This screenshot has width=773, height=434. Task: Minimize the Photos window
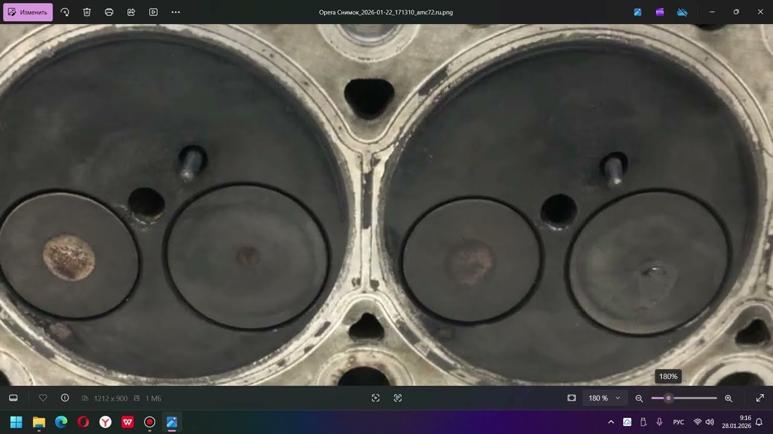[x=713, y=12]
